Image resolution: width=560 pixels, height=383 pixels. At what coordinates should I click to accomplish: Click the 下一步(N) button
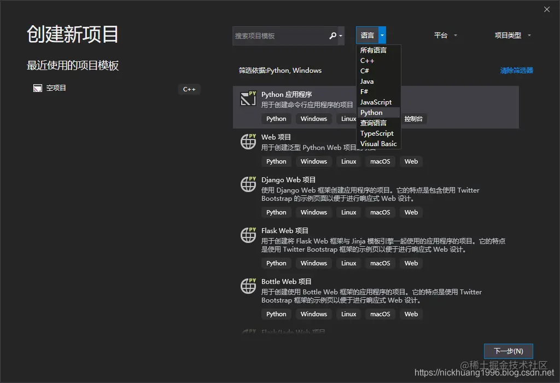pos(508,351)
